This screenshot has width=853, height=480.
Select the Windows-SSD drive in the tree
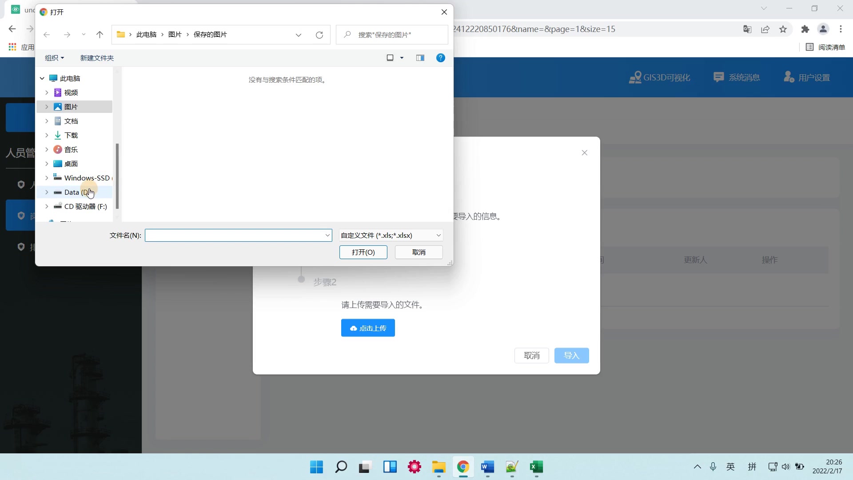[83, 178]
